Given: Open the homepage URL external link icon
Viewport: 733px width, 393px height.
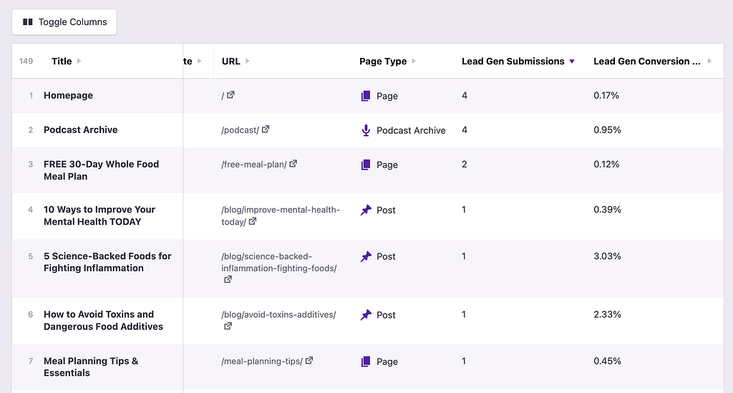Looking at the screenshot, I should pyautogui.click(x=230, y=95).
